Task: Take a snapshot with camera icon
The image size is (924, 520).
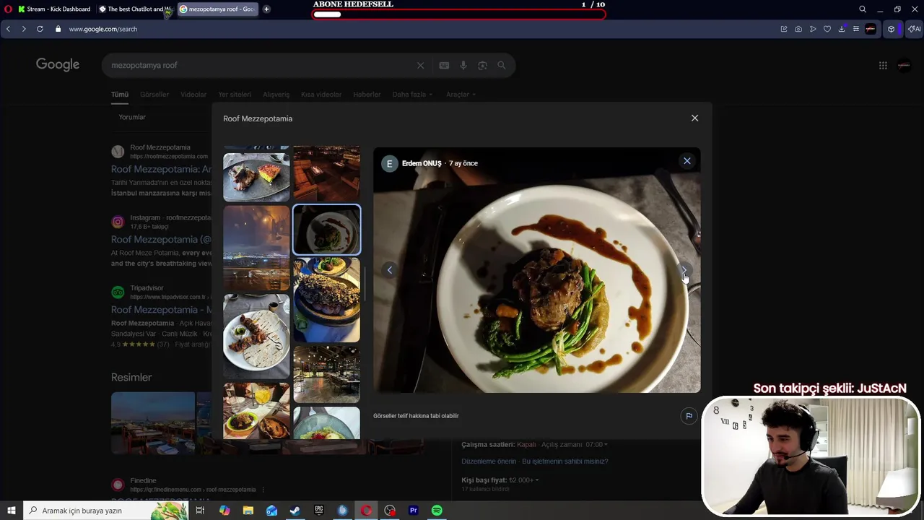Action: [798, 29]
